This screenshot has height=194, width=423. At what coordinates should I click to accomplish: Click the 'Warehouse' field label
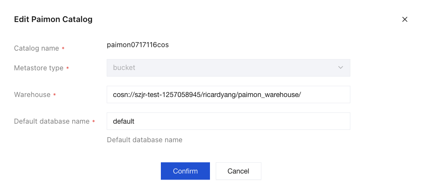pyautogui.click(x=32, y=95)
